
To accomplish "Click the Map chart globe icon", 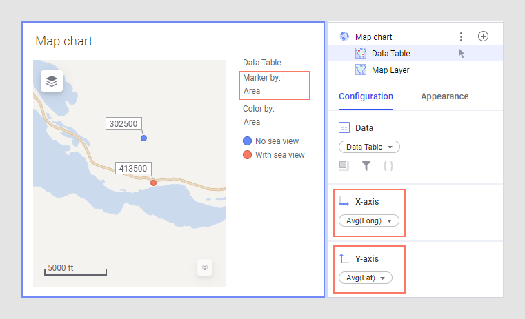I will tap(345, 37).
